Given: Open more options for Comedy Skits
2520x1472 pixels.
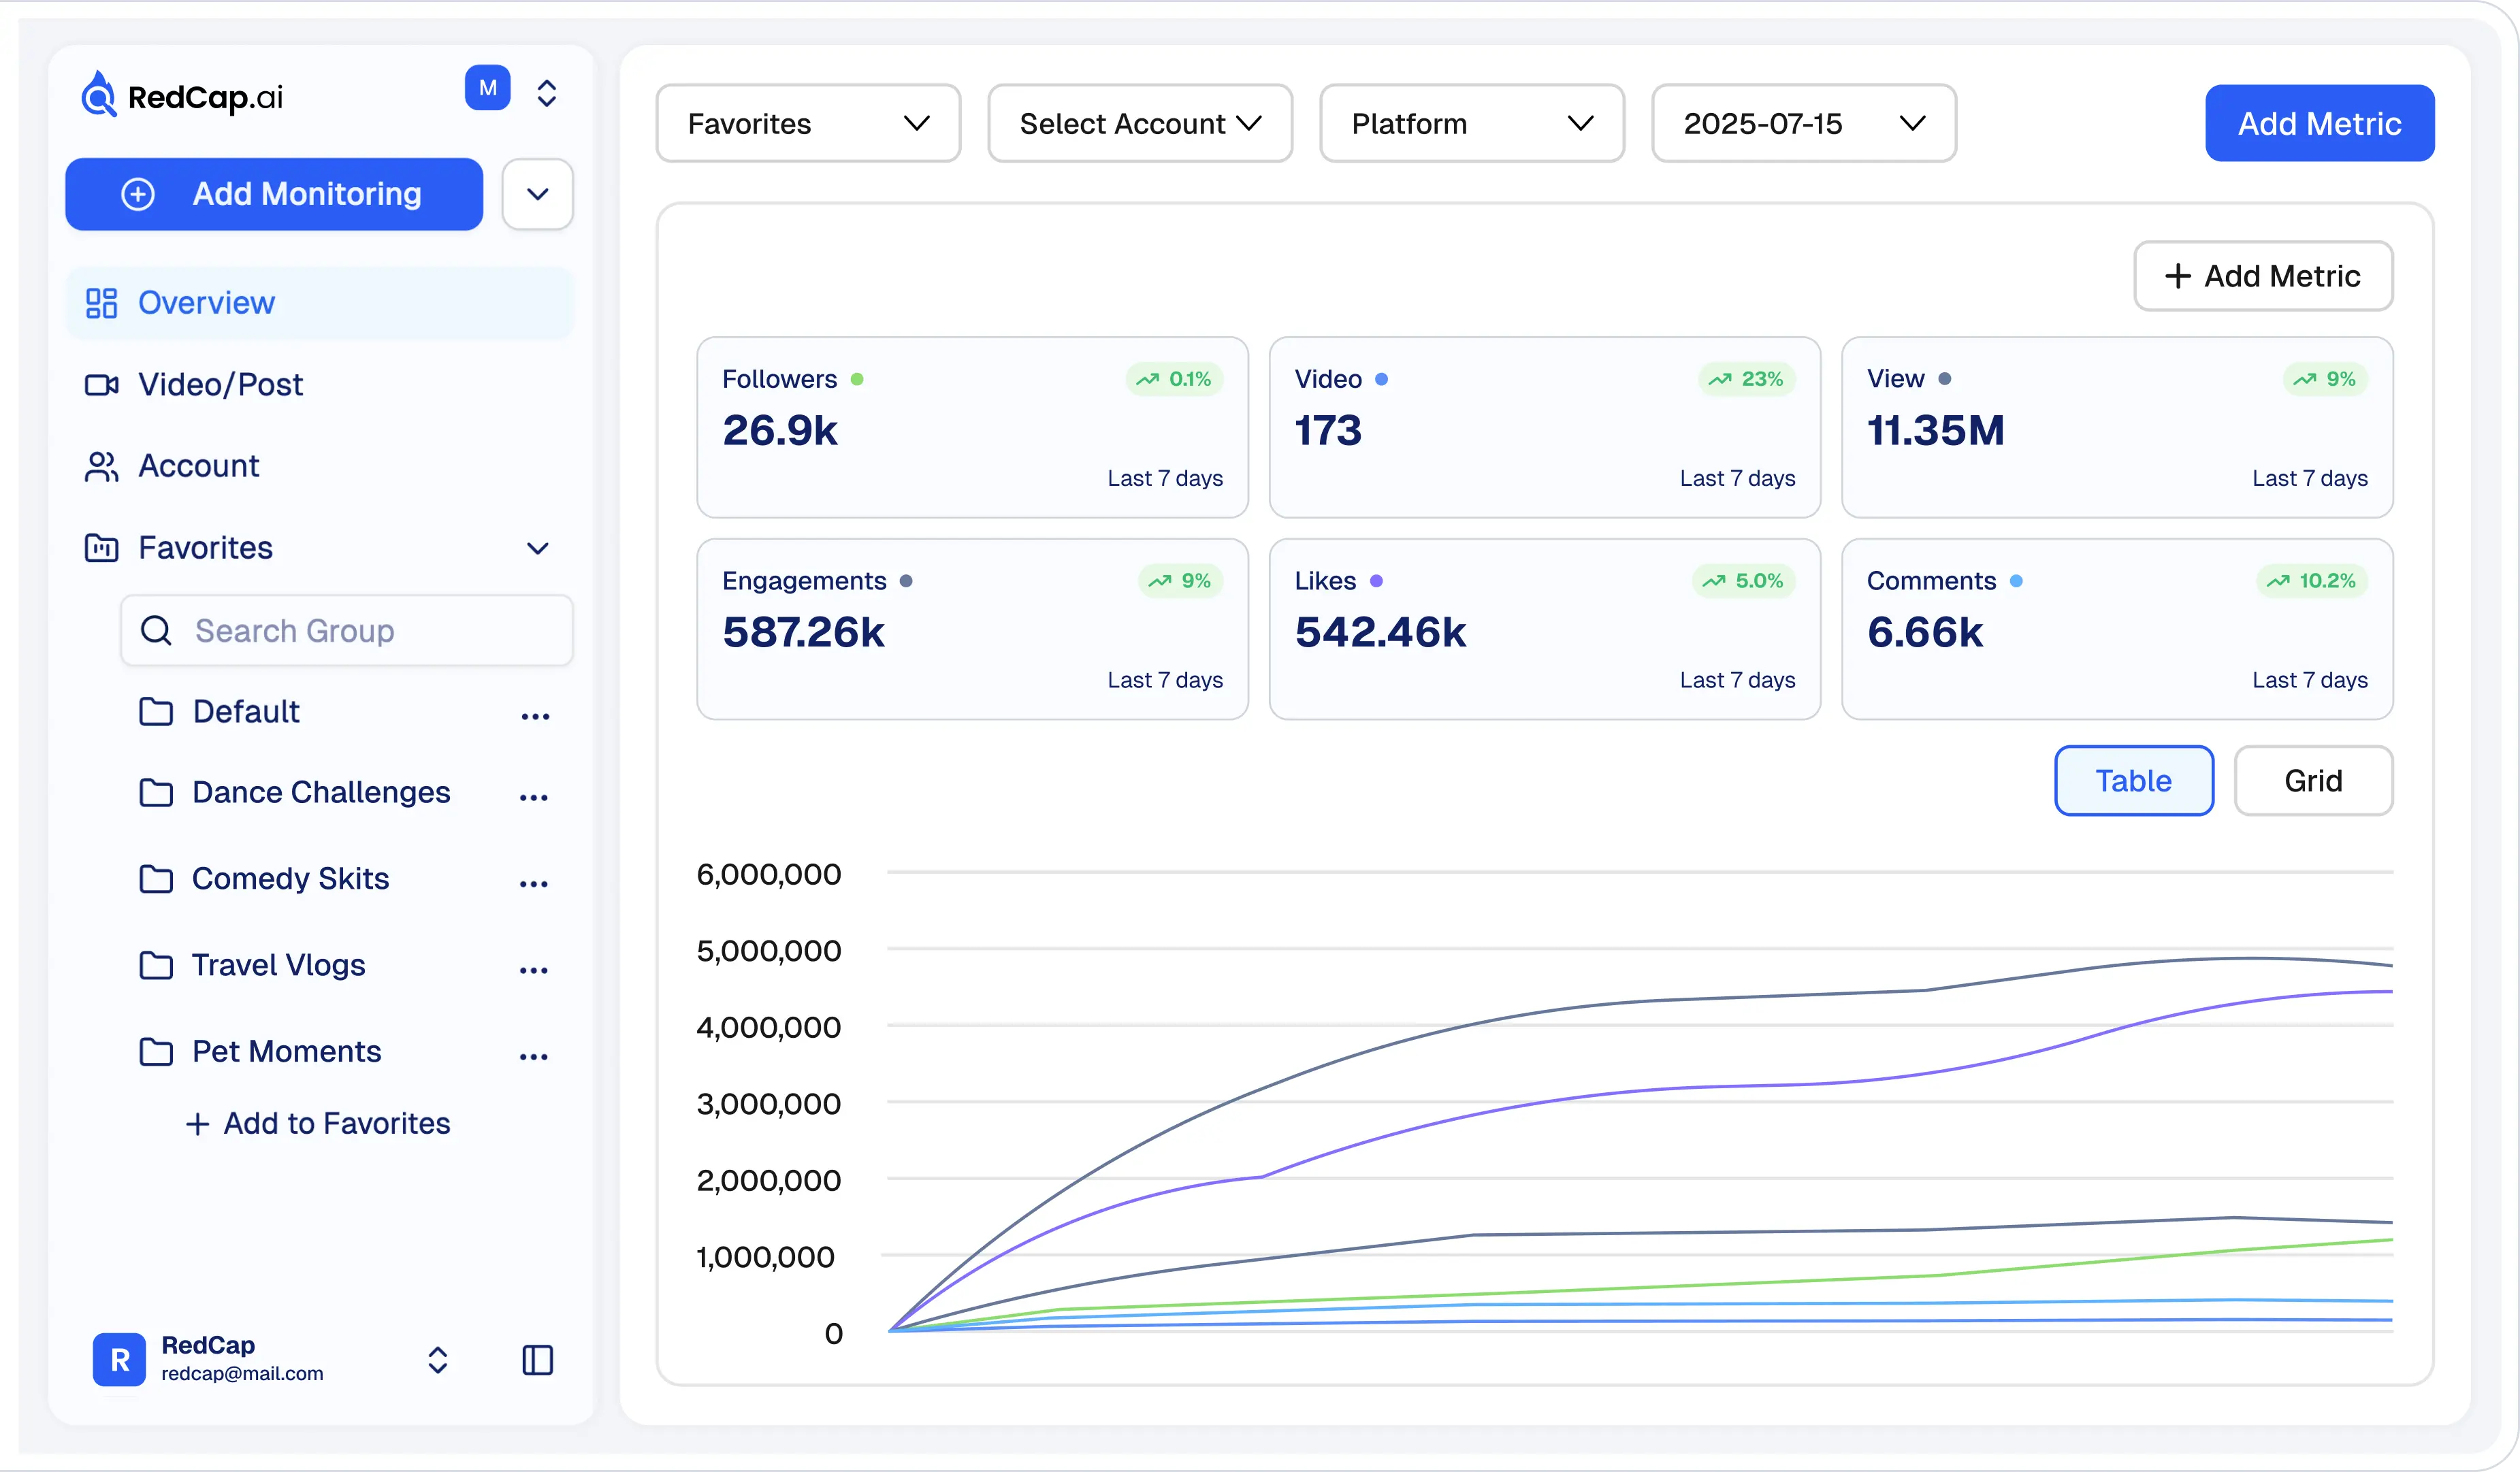Looking at the screenshot, I should (534, 884).
